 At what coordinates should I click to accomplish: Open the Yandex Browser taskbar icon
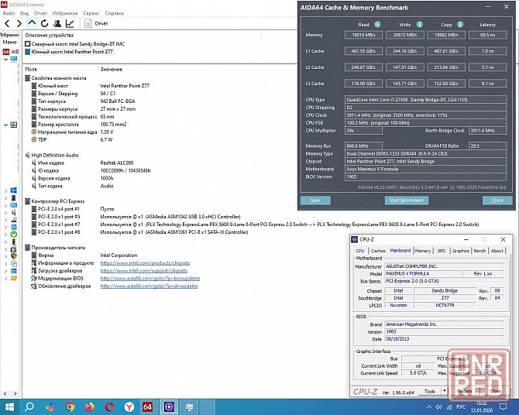coord(129,406)
